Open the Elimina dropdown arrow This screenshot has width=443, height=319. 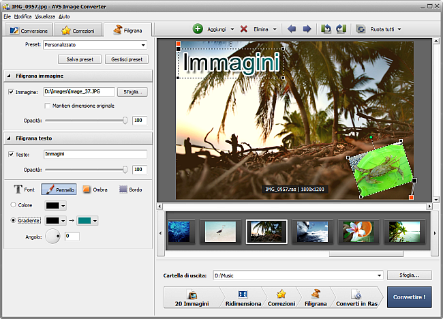(x=275, y=29)
